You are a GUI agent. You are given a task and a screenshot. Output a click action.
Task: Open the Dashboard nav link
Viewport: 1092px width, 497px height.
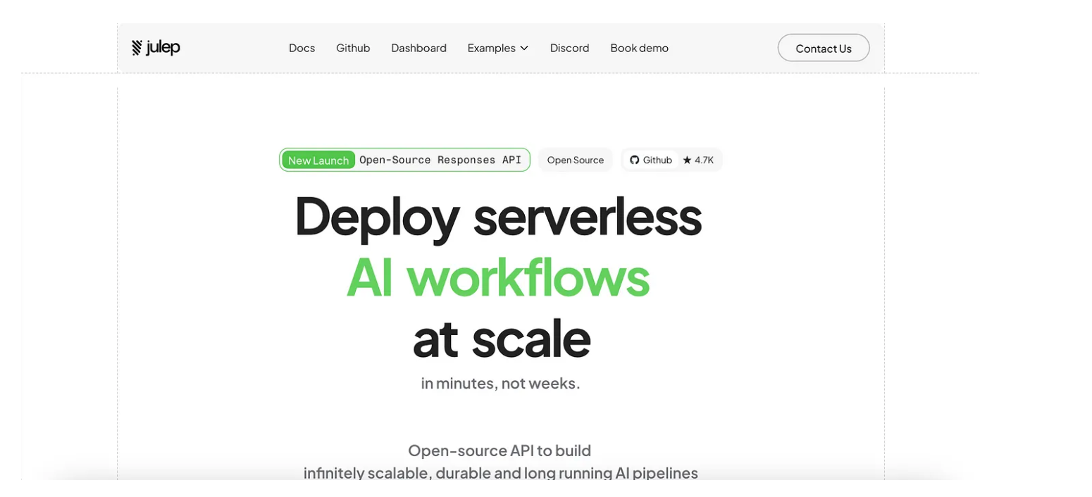tap(418, 48)
